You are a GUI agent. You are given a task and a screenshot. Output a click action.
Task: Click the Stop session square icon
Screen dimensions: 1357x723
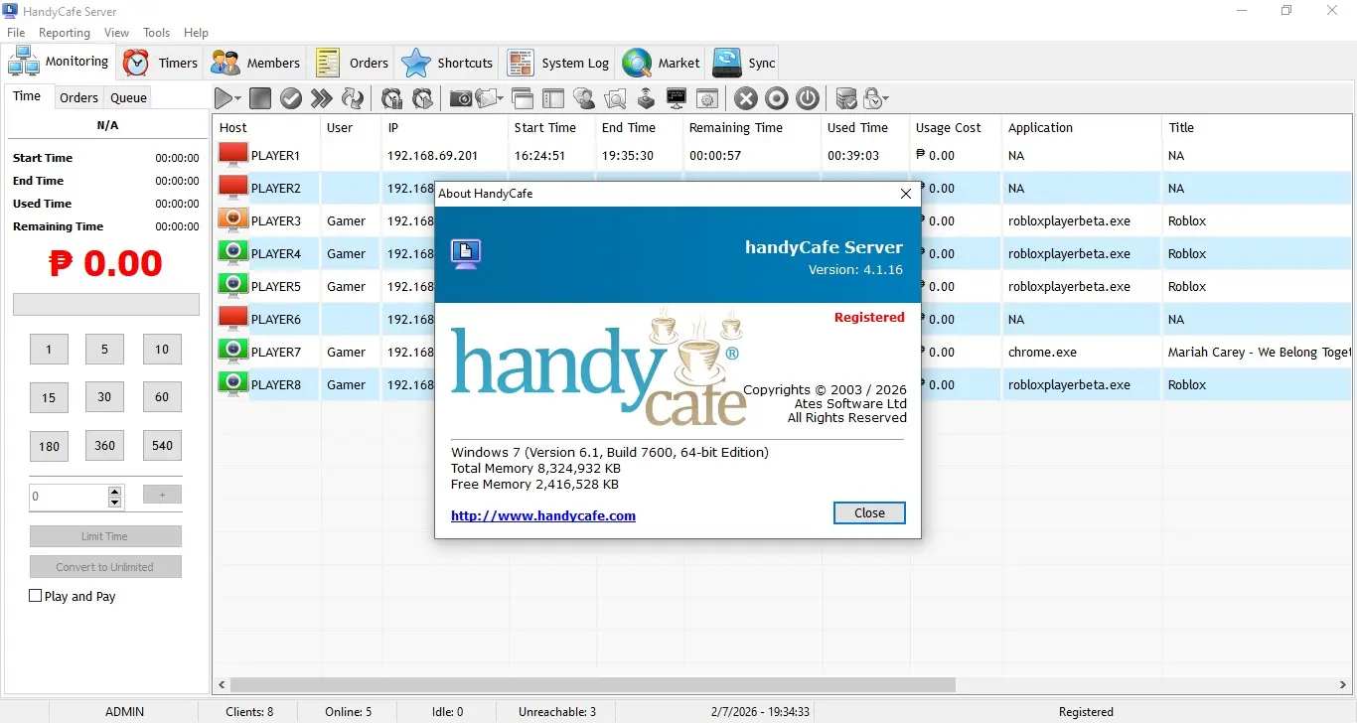260,98
